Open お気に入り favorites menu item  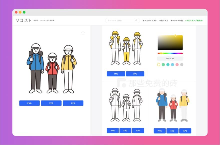point(163,20)
